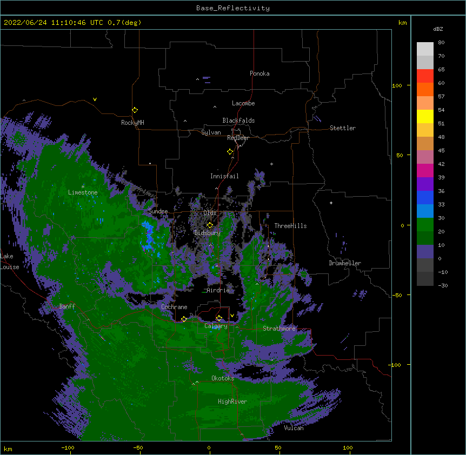Click the Blackfalds city label
The image size is (466, 455).
238,121
